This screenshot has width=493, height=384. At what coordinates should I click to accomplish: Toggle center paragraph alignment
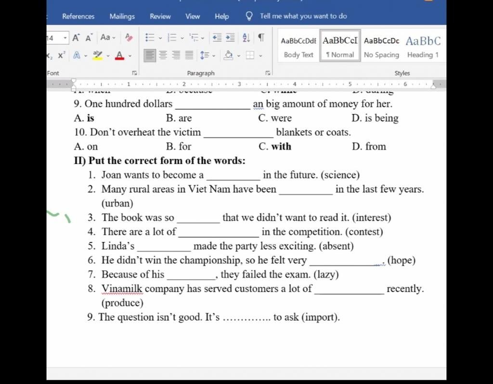coord(163,55)
